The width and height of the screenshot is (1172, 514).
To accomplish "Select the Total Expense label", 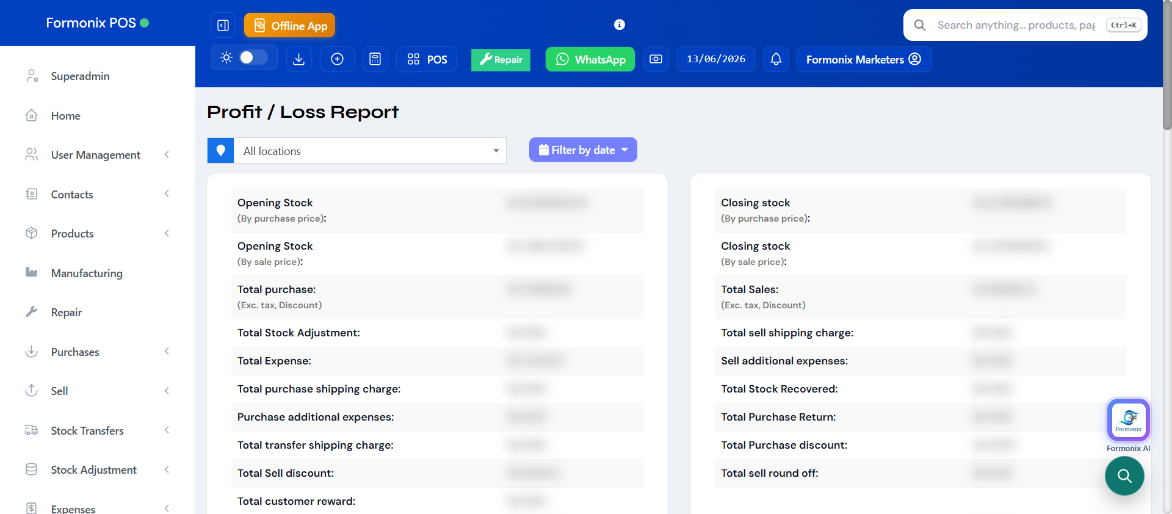I will tap(274, 361).
